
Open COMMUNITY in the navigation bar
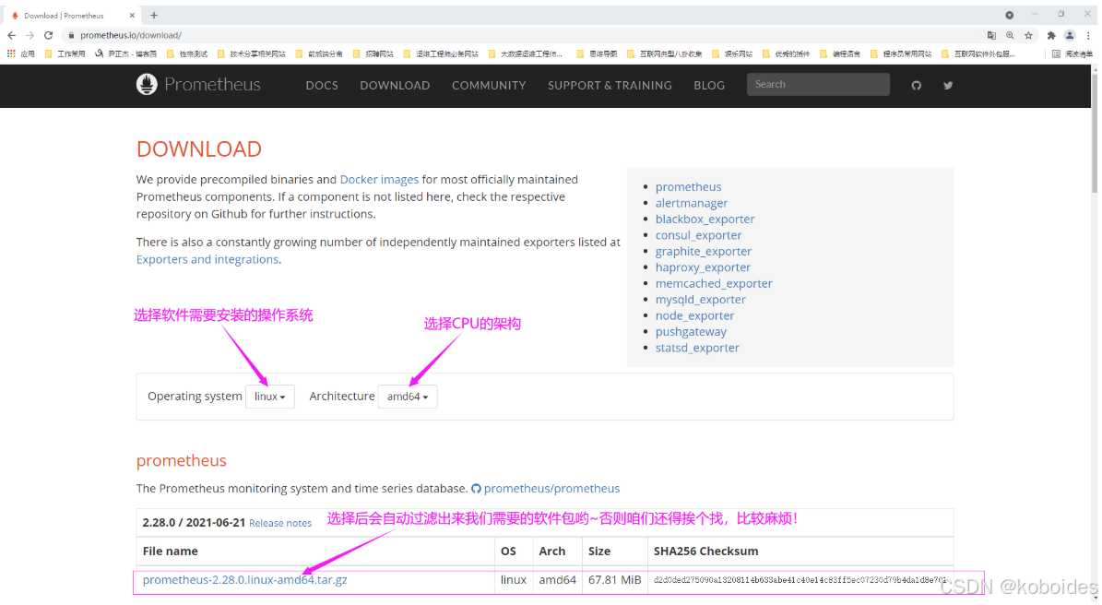(x=489, y=85)
